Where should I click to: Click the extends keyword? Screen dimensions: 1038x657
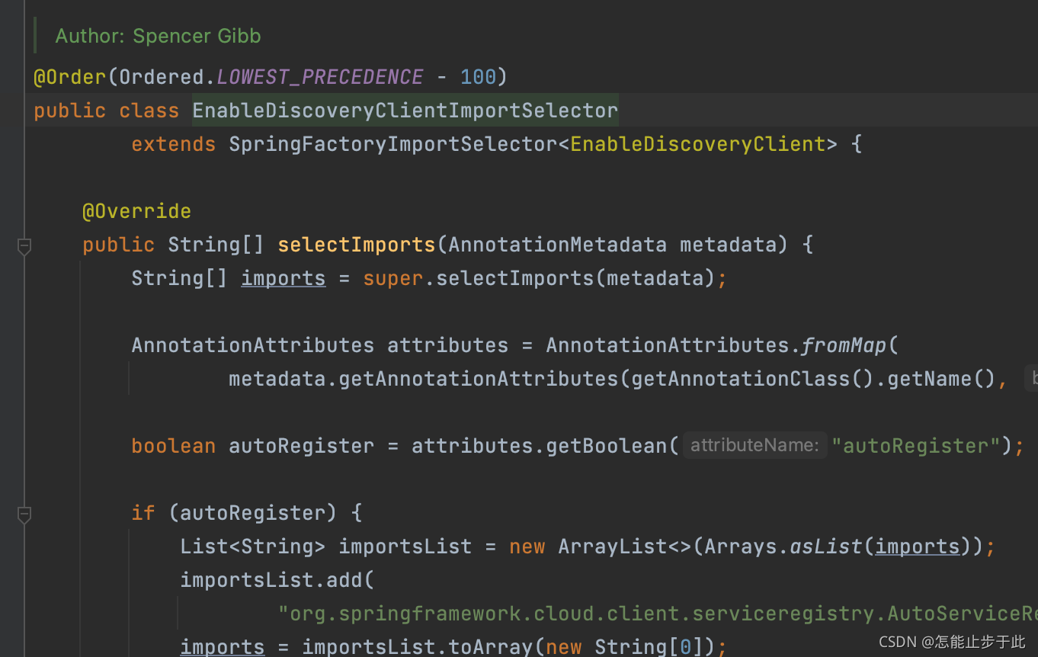174,144
